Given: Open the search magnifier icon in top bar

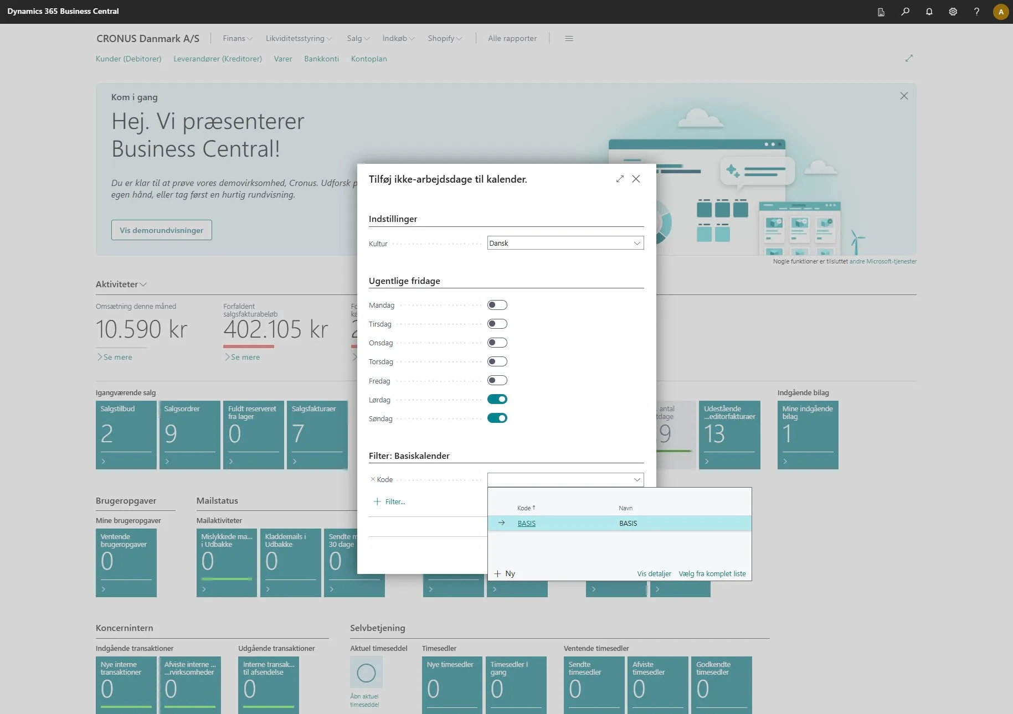Looking at the screenshot, I should click(905, 12).
